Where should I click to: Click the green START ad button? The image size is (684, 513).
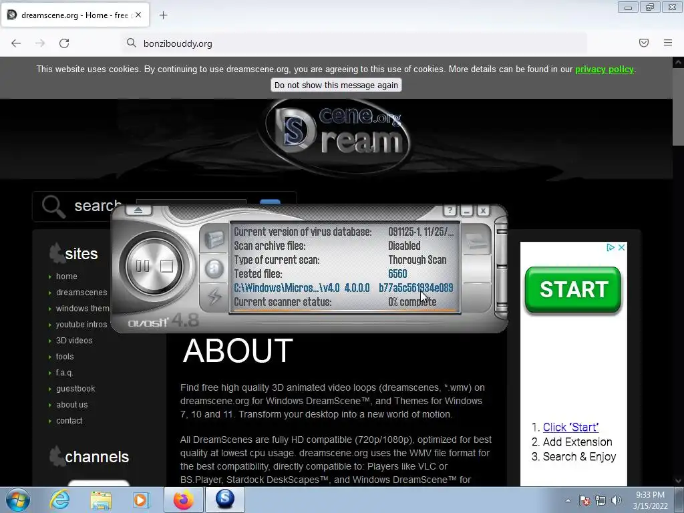coord(572,290)
